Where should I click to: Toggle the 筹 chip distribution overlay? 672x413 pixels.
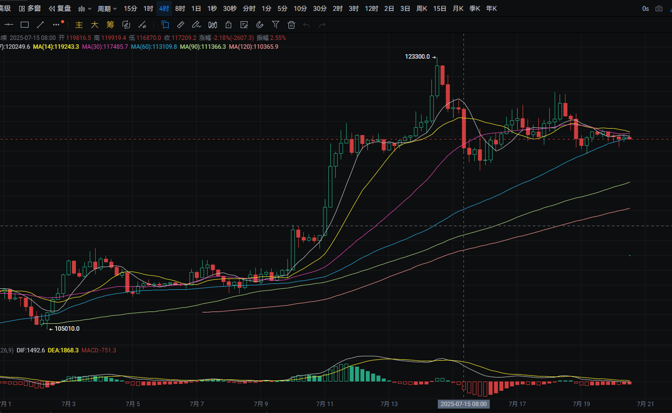(x=110, y=25)
